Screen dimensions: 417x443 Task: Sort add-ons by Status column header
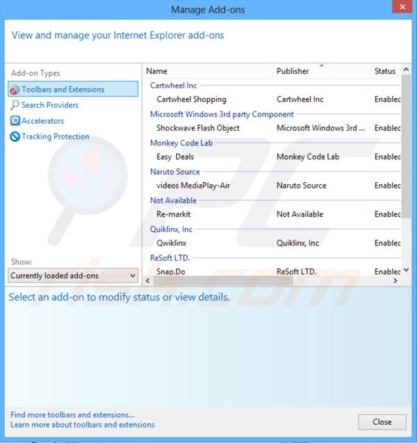point(386,71)
